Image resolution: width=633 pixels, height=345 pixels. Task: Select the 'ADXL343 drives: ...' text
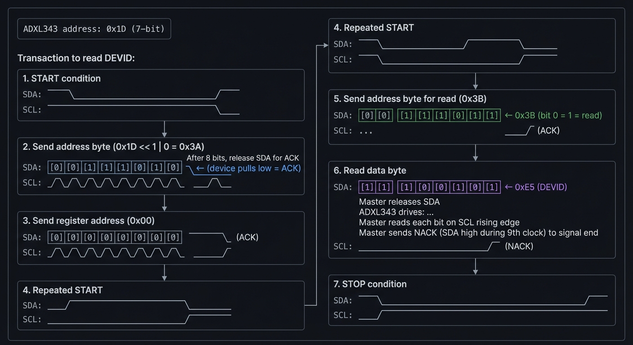tap(396, 212)
